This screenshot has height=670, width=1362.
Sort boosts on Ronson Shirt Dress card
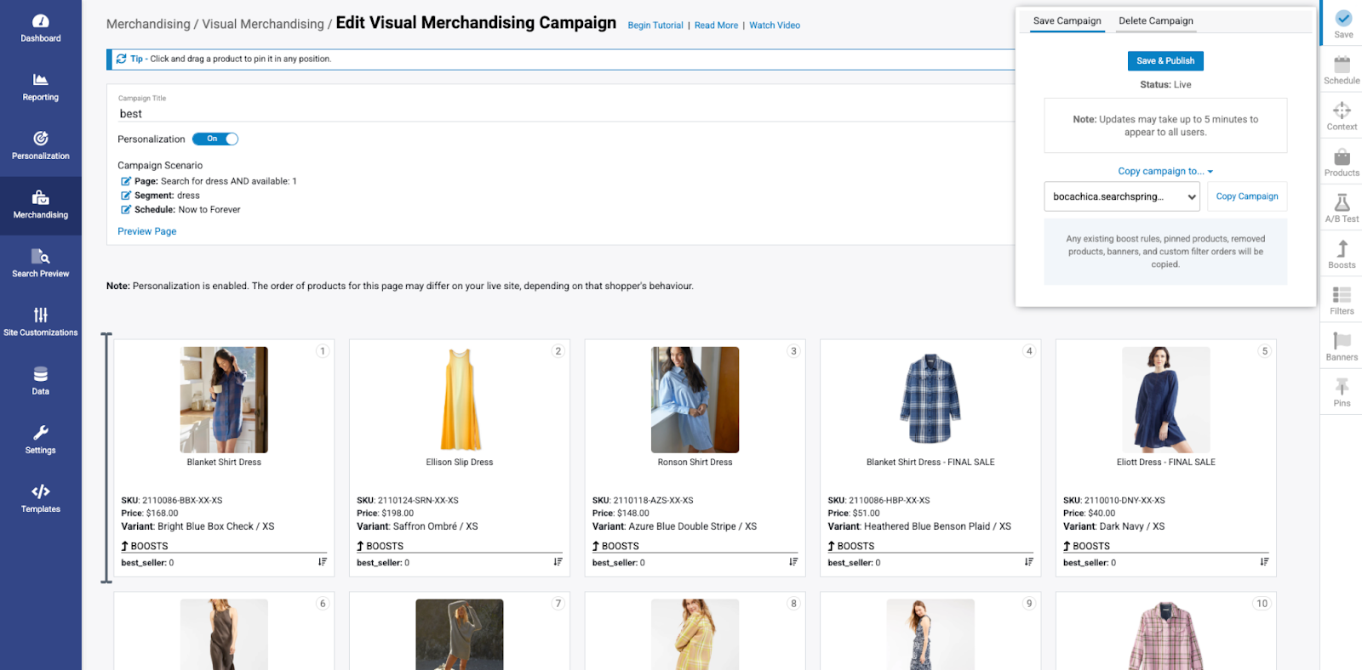(x=793, y=562)
